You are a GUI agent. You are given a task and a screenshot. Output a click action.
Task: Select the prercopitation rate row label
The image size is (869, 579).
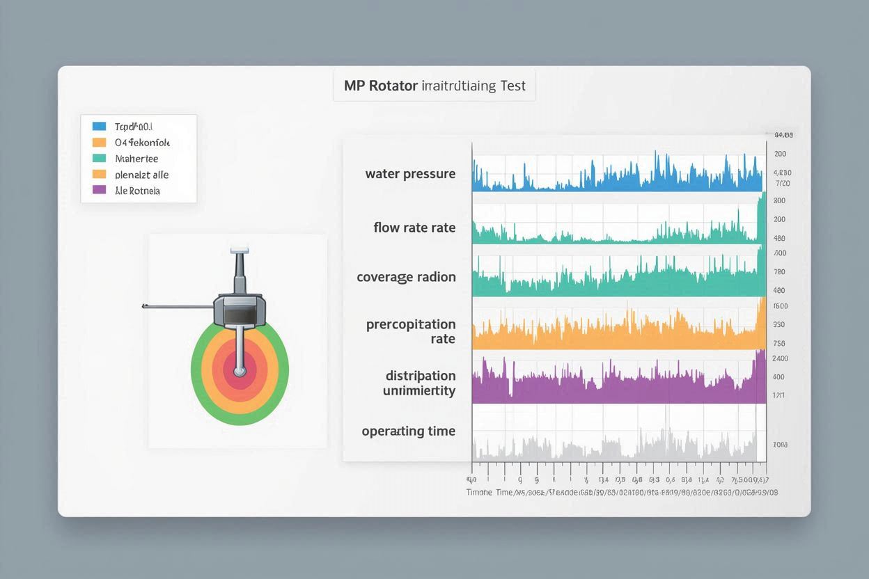[x=411, y=331]
